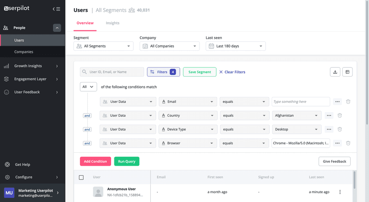Open Anonymous User row actions menu
This screenshot has height=202, width=369.
point(340,192)
